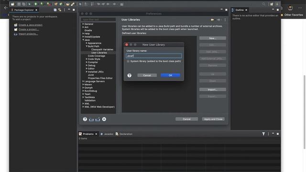
Task: Click the filter icon in Problems view
Action: tap(263, 134)
